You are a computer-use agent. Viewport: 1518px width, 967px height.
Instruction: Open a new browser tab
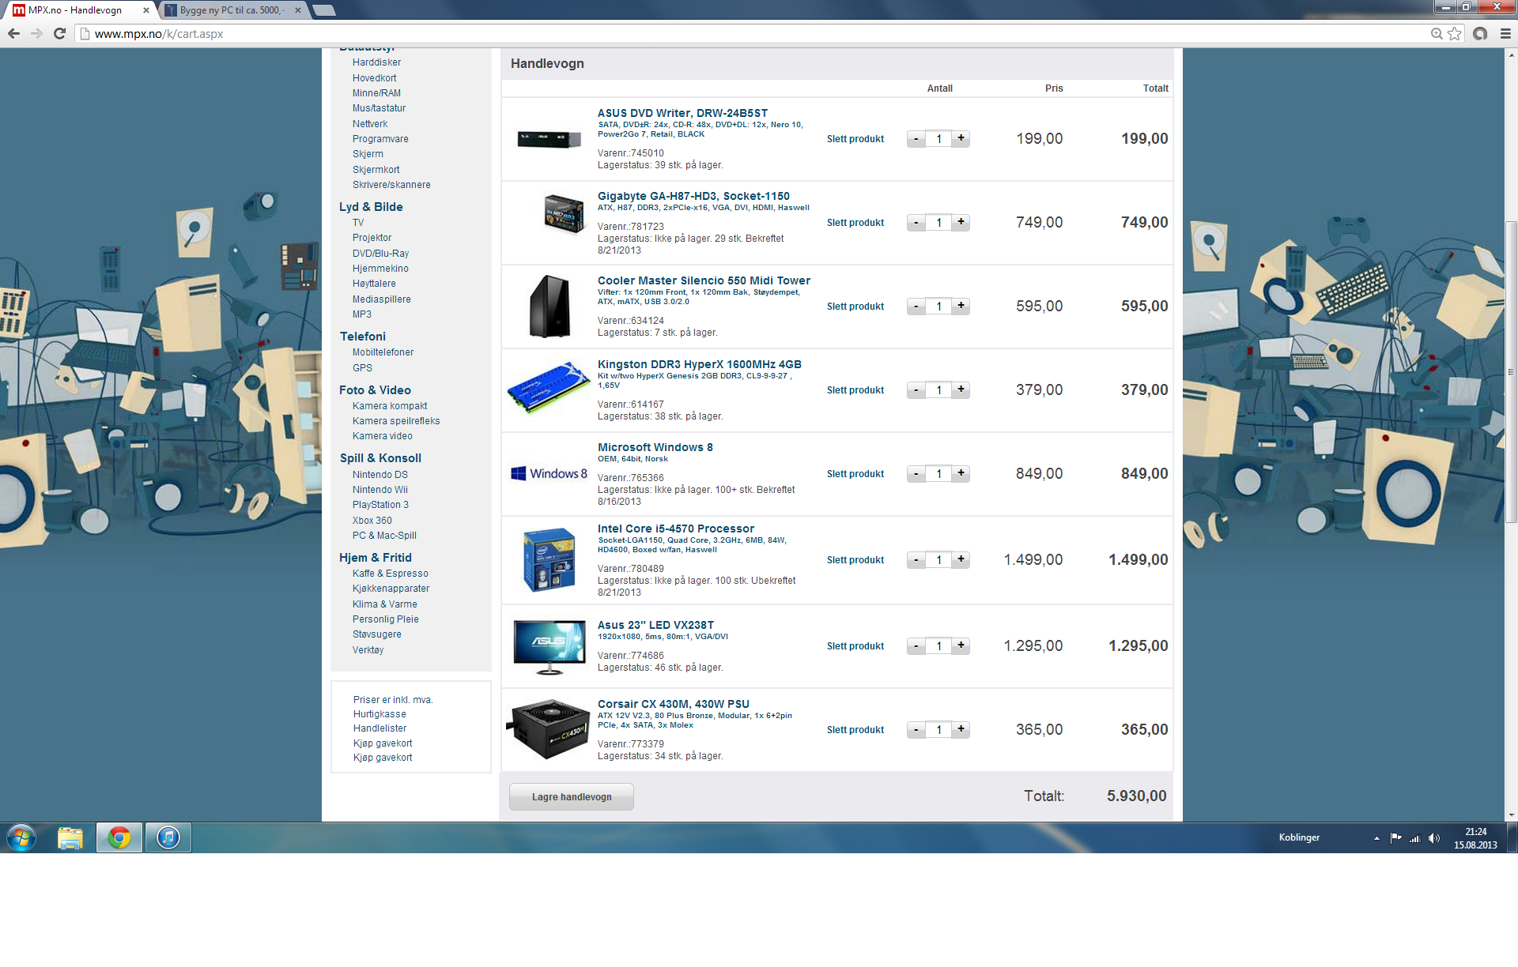pyautogui.click(x=324, y=10)
